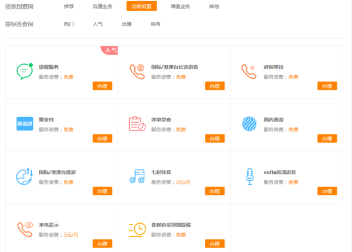The height and width of the screenshot is (252, 352).
Task: Click the 来电显示 phone eye icon
Action: (25, 229)
